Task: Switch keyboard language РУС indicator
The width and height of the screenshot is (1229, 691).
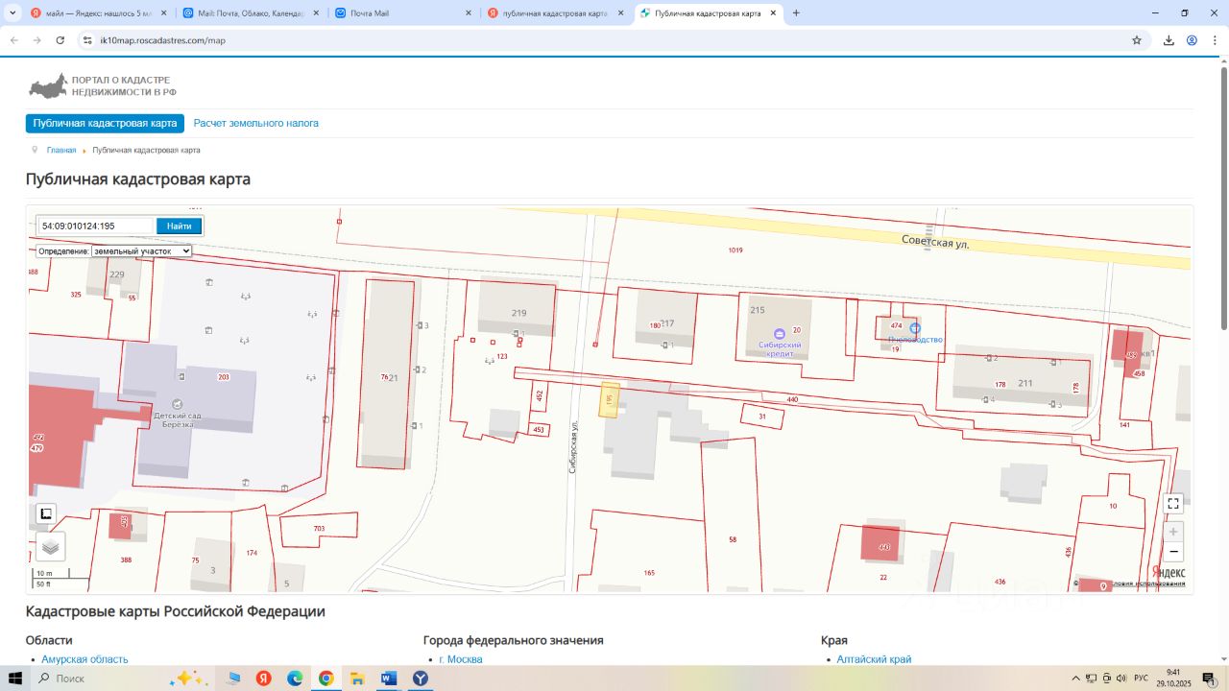Action: [1143, 679]
